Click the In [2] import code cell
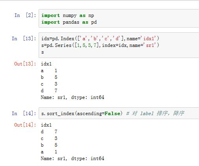The height and width of the screenshot is (166, 199). click(x=119, y=19)
